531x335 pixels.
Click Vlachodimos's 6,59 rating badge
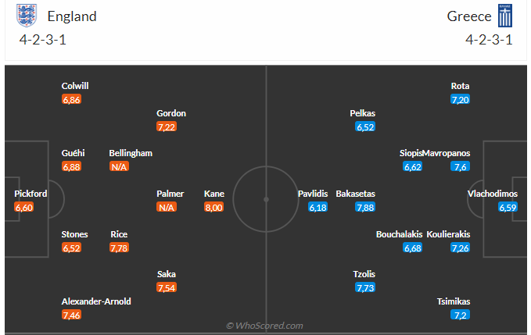(508, 207)
